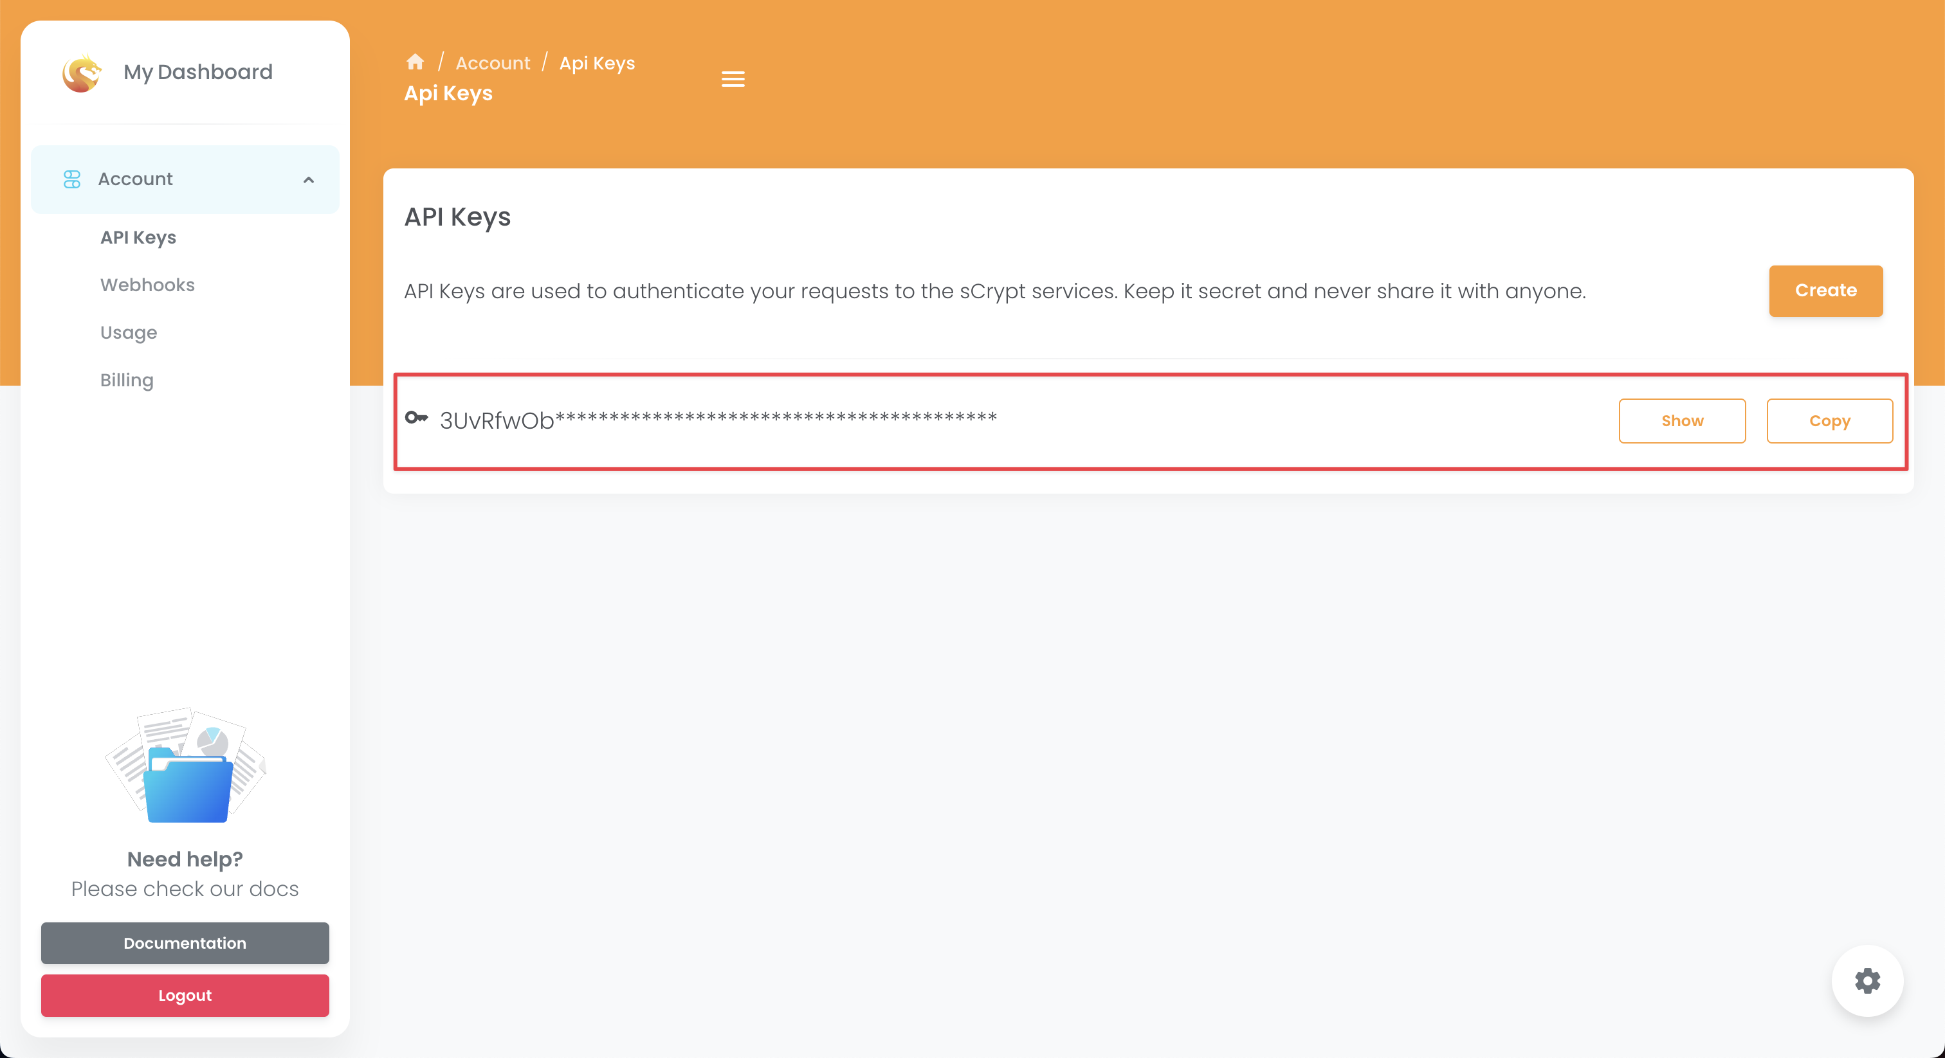Open the Usage page
The width and height of the screenshot is (1945, 1058).
[129, 333]
